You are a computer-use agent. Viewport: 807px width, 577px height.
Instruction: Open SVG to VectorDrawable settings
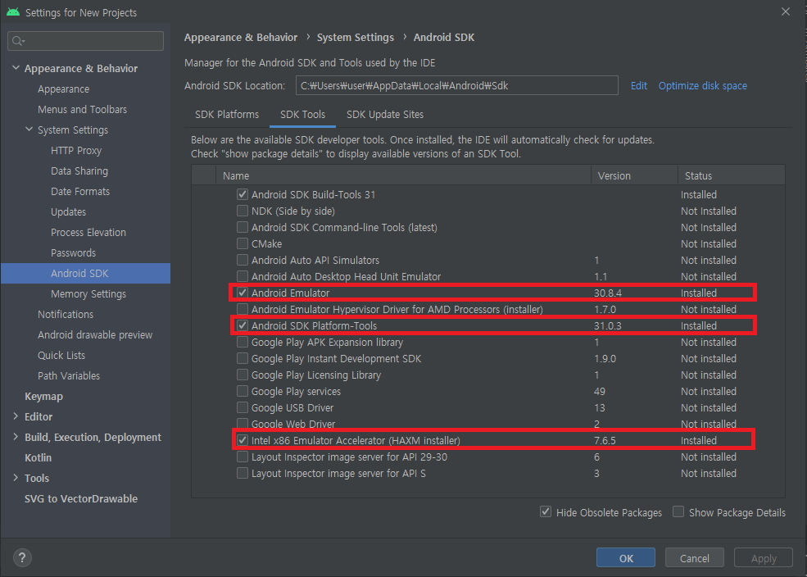click(81, 499)
